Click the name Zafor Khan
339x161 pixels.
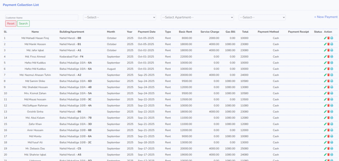coord(35,124)
